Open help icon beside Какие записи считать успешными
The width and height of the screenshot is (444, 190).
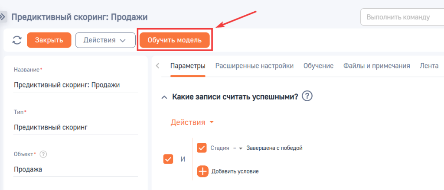click(307, 97)
